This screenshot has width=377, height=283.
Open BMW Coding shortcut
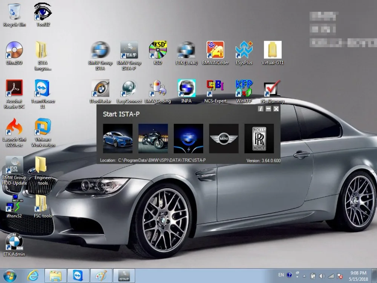pos(158,91)
